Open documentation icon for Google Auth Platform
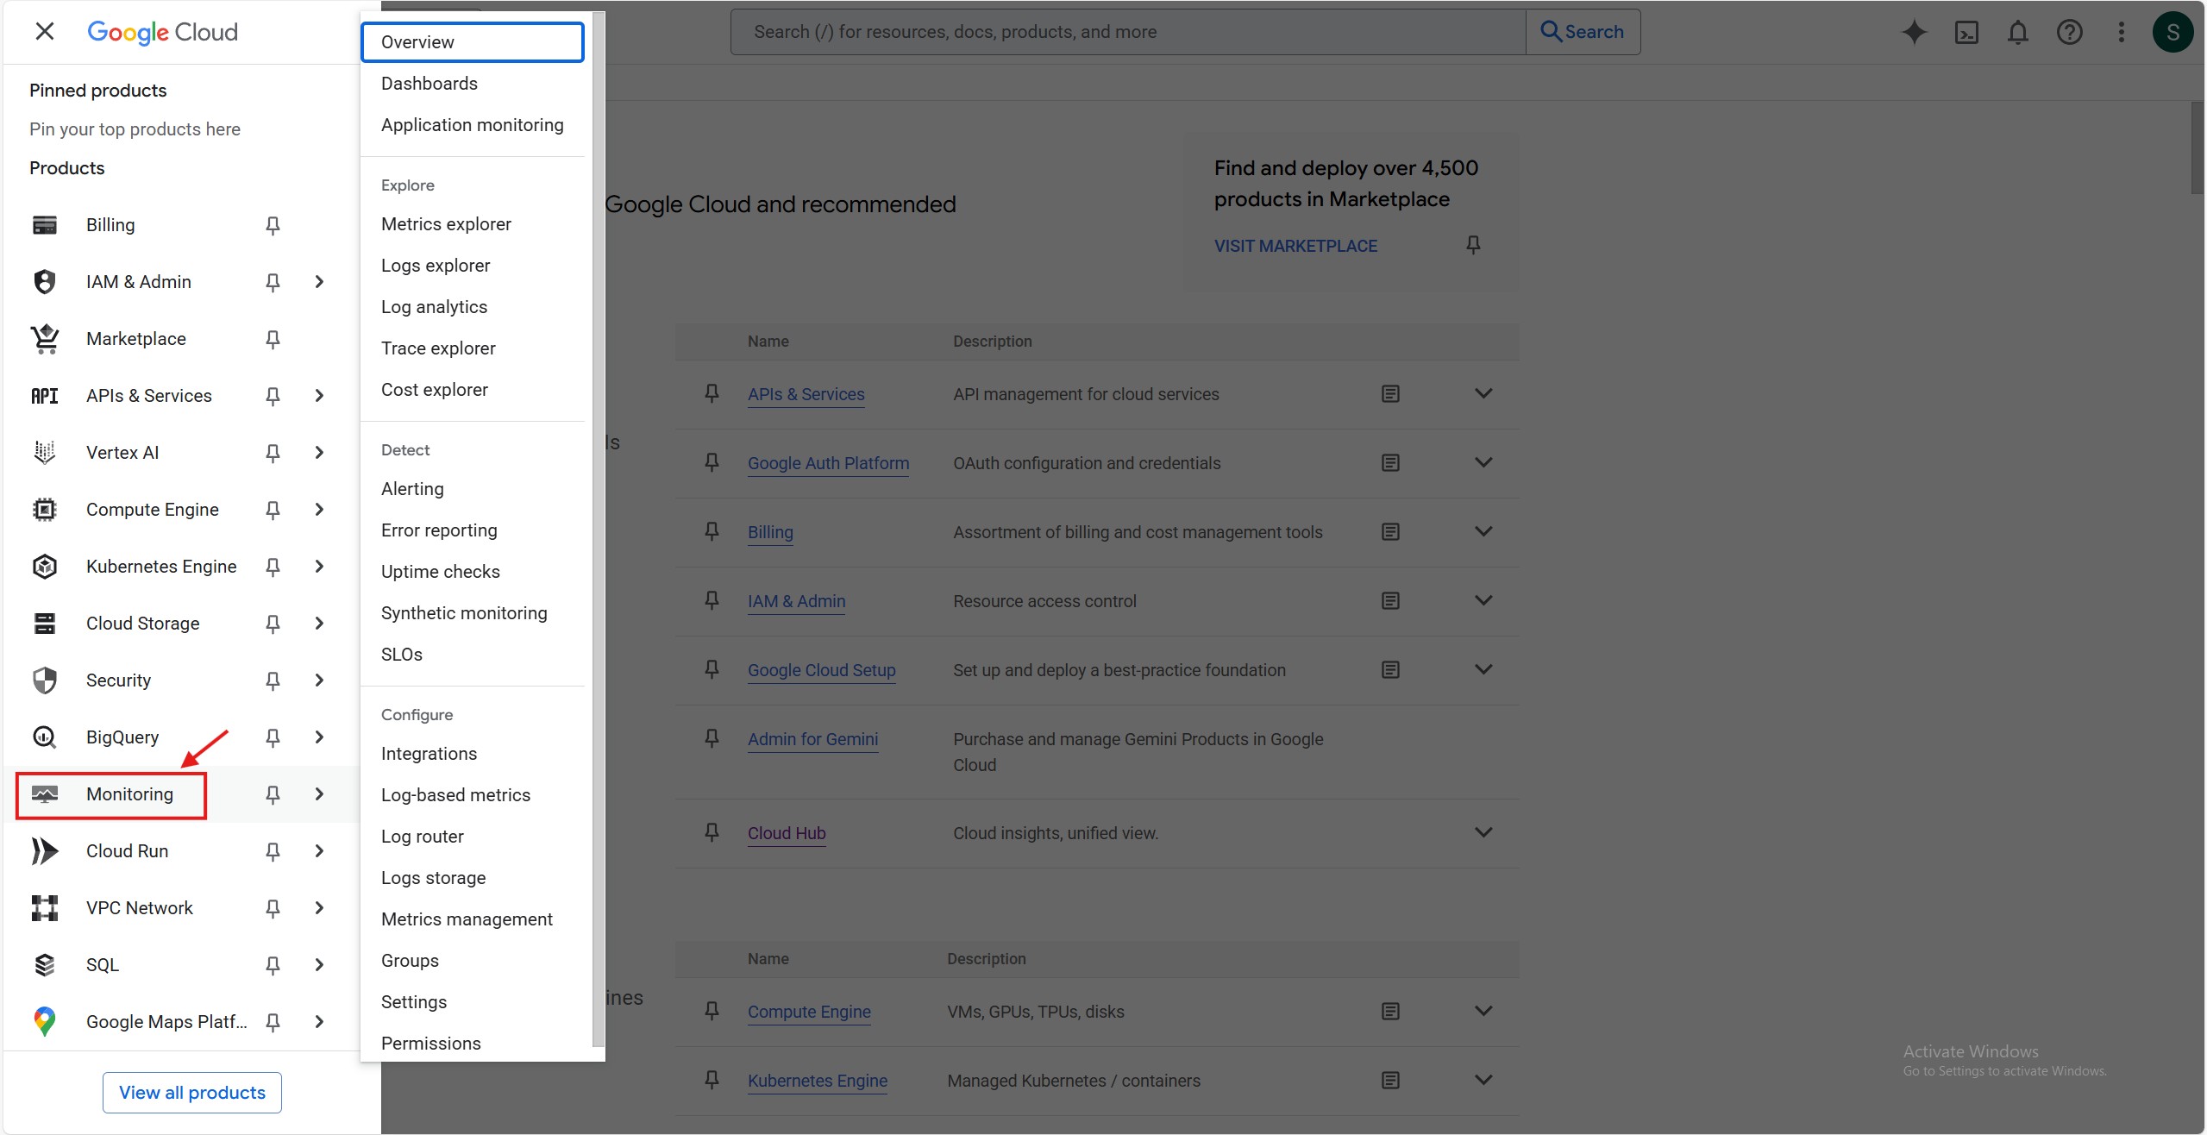Viewport: 2207px width, 1135px height. click(x=1390, y=463)
